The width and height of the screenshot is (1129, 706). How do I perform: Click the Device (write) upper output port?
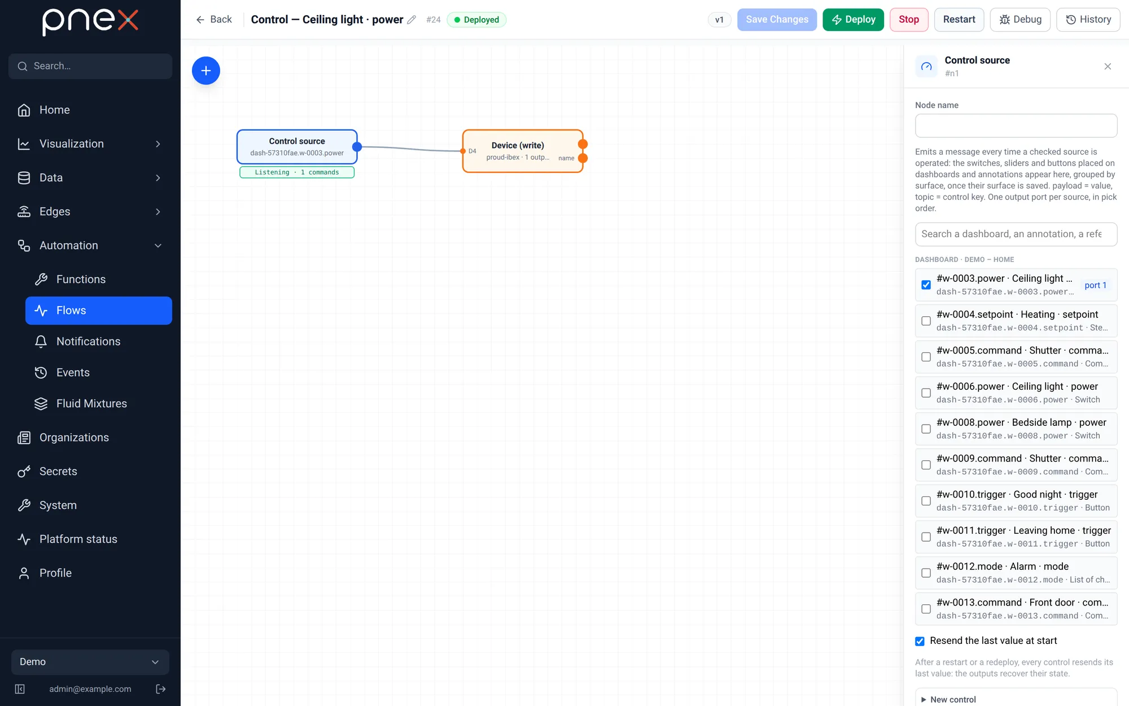583,144
